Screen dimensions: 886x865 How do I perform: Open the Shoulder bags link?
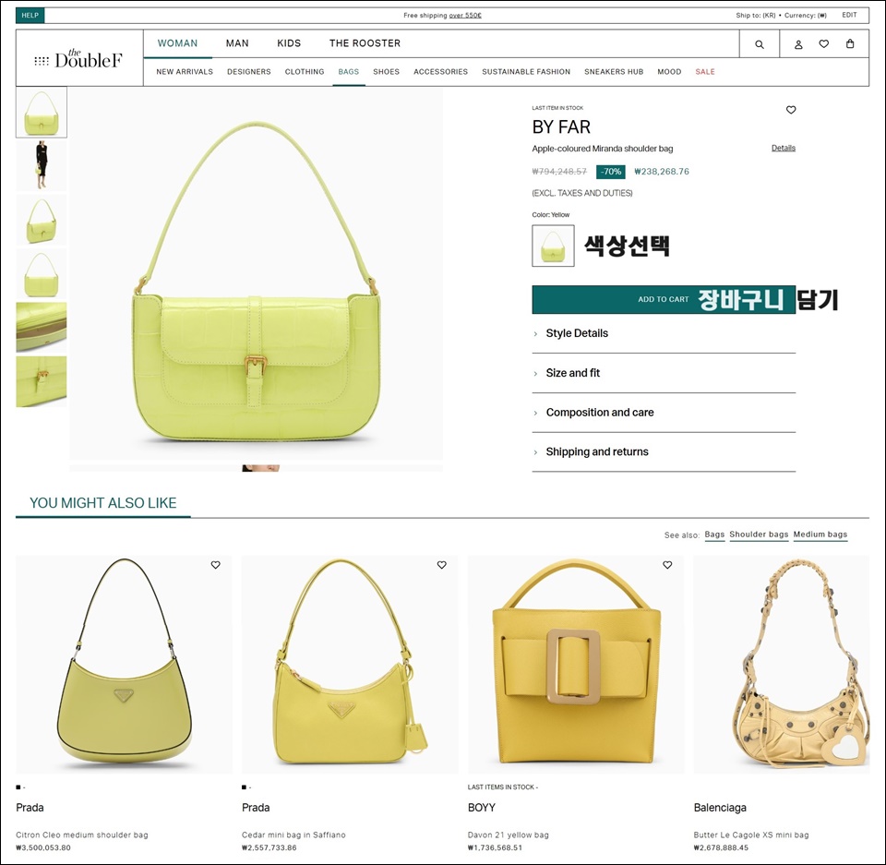[x=759, y=535]
